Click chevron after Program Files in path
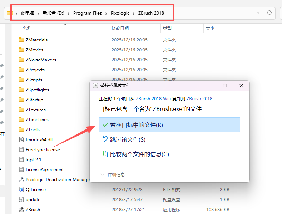 106,13
